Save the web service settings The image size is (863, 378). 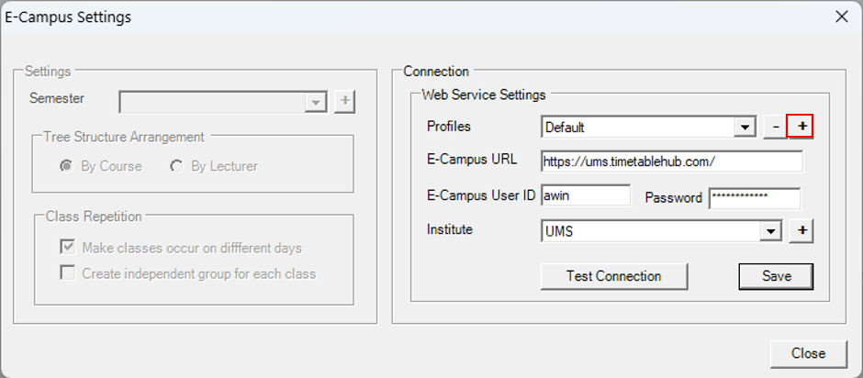pyautogui.click(x=776, y=276)
